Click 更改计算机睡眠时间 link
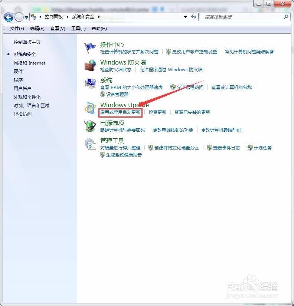 221,130
